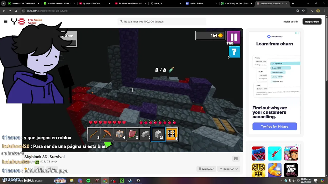Click Try free for 14 days button
The image size is (328, 184).
click(x=274, y=126)
